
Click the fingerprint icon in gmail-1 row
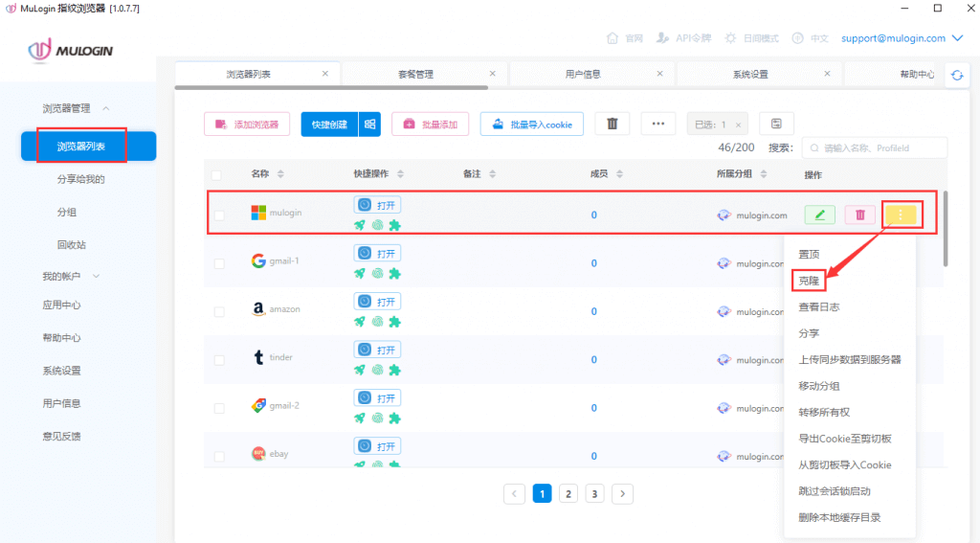point(377,273)
